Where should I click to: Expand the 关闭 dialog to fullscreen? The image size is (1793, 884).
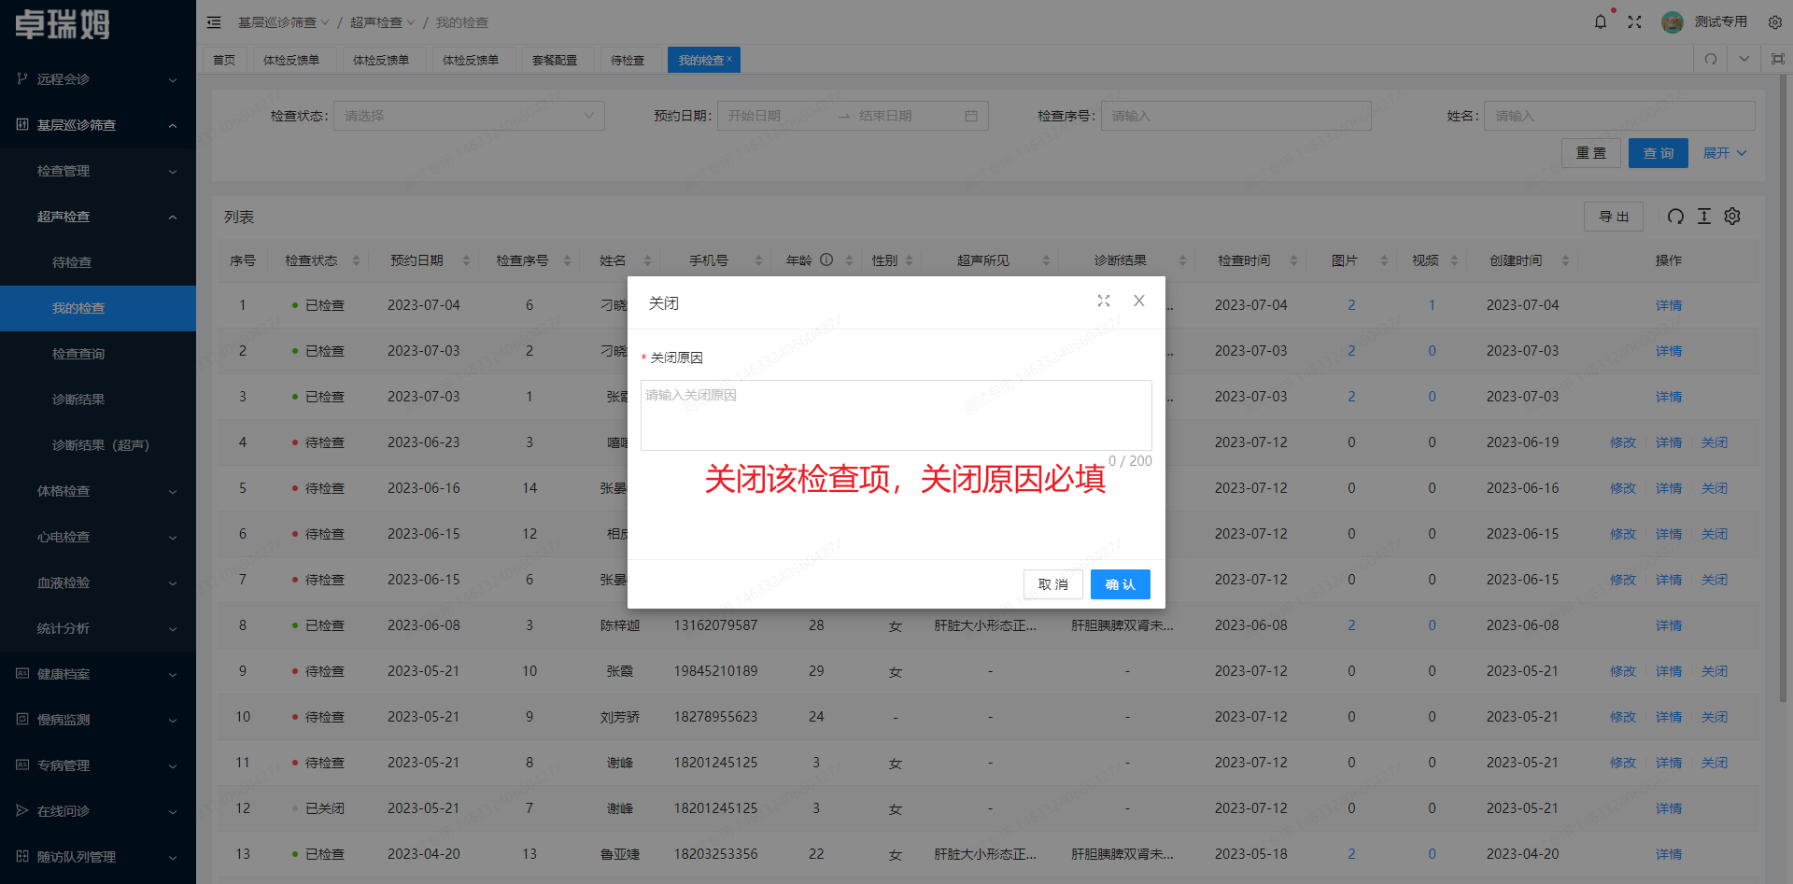[x=1104, y=301]
